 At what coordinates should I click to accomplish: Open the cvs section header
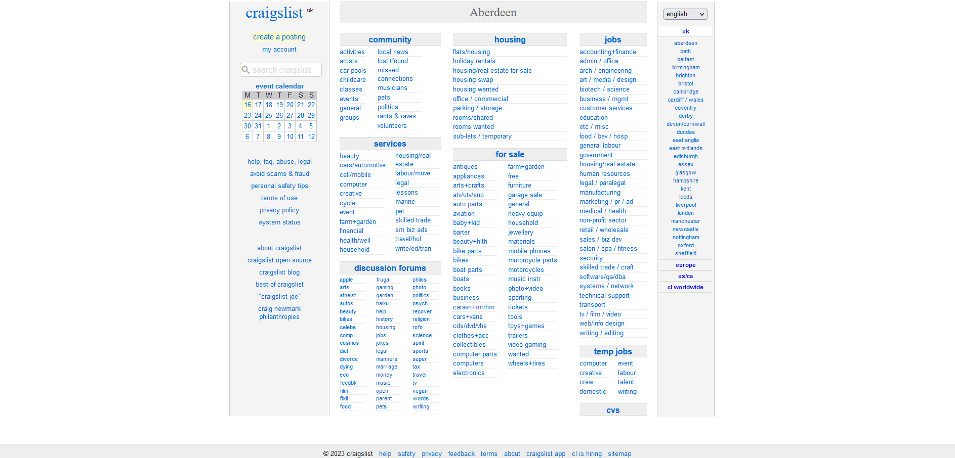pos(612,410)
